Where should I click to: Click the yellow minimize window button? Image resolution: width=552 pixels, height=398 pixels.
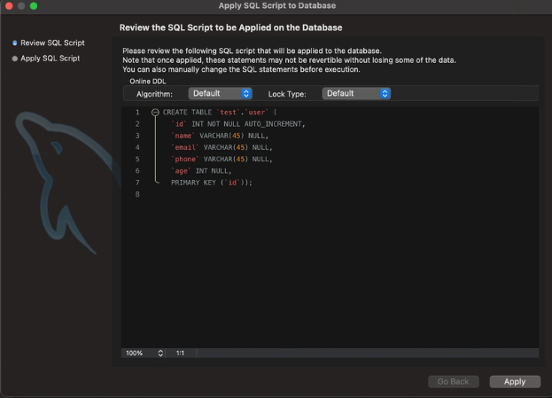pos(21,6)
